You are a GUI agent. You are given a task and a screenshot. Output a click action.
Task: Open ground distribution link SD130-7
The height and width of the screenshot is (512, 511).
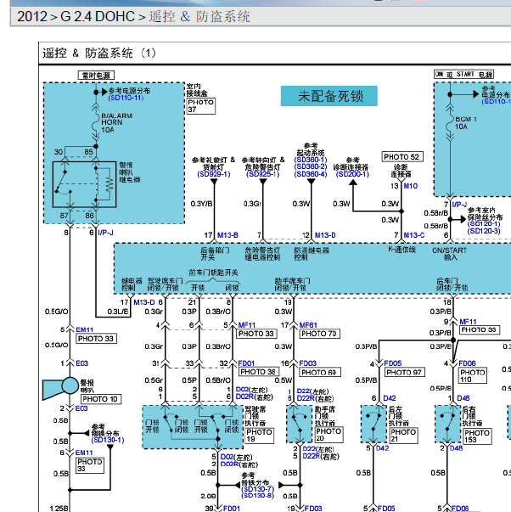click(x=258, y=489)
